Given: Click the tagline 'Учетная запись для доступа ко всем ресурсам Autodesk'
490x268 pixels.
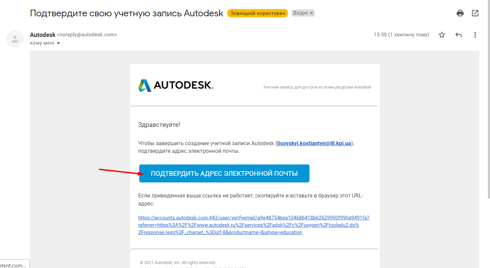Looking at the screenshot, I should 317,87.
